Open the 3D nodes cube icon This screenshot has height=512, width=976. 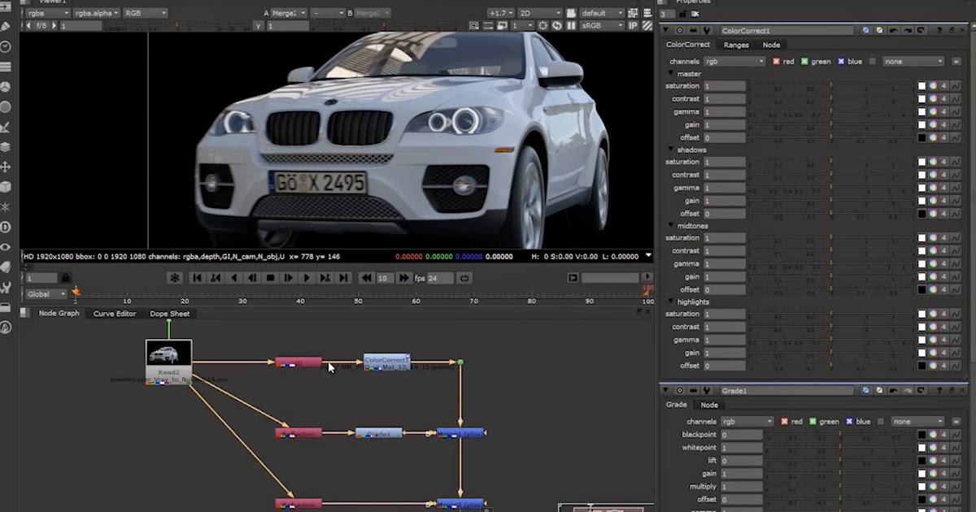[6, 187]
